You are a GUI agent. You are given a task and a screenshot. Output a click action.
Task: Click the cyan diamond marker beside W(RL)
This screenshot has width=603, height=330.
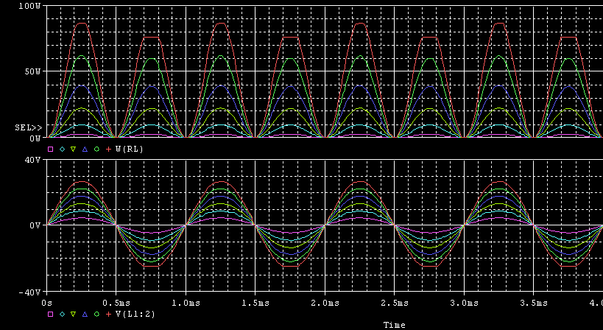[x=62, y=149]
